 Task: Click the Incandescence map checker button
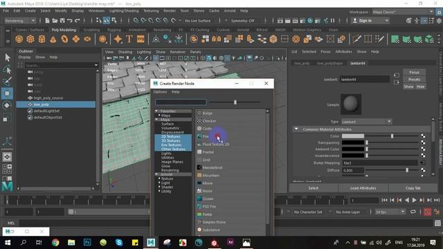point(423,156)
